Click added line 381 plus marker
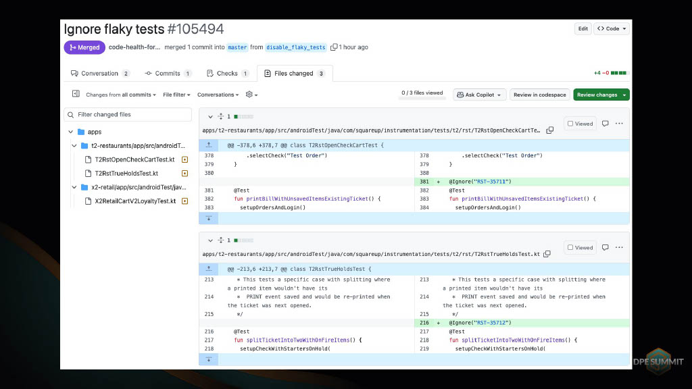This screenshot has height=389, width=692. tap(438, 182)
